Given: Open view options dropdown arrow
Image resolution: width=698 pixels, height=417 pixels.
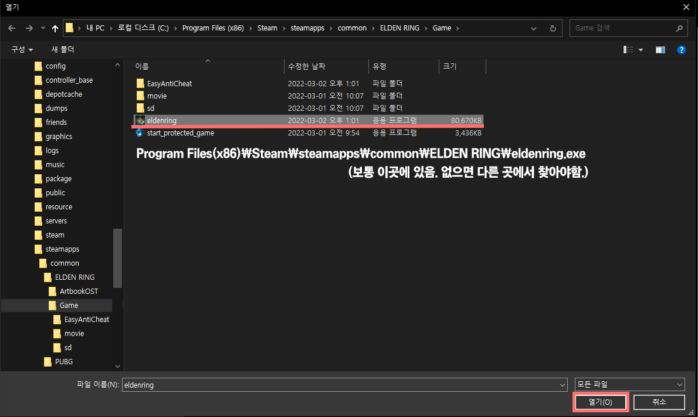Looking at the screenshot, I should [x=641, y=50].
